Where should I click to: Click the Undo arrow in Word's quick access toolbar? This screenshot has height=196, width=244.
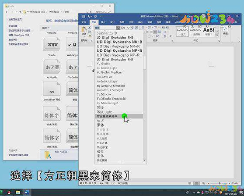89,17
